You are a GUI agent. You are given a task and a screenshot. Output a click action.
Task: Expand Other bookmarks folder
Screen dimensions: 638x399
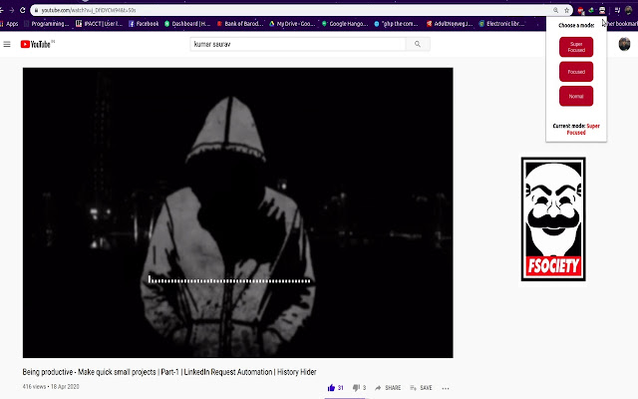(622, 24)
